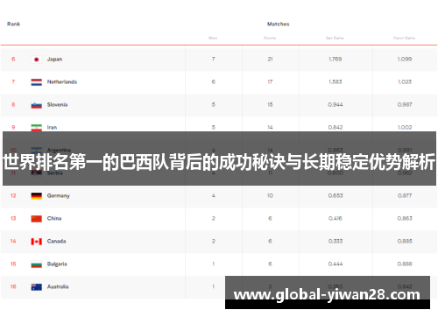Click Germany's points value 10
Viewport: 438px width, 317px height.
pyautogui.click(x=270, y=195)
